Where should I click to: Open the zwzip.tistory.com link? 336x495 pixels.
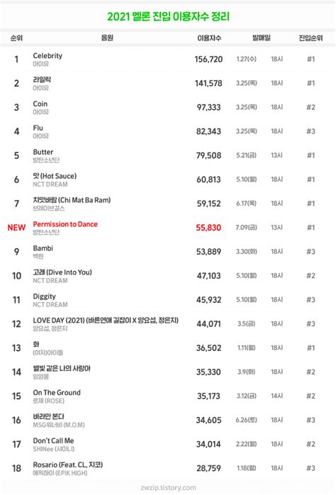pyautogui.click(x=168, y=488)
